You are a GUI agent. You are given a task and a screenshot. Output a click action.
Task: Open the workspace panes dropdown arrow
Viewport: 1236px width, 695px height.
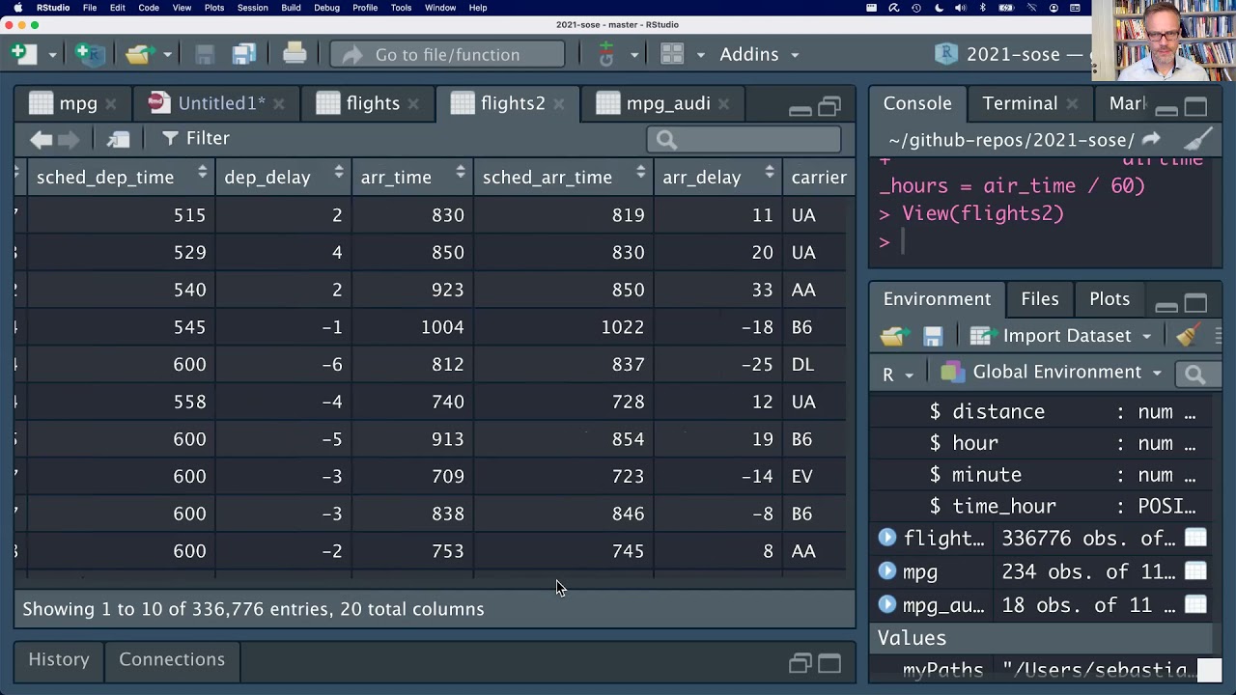pos(700,55)
